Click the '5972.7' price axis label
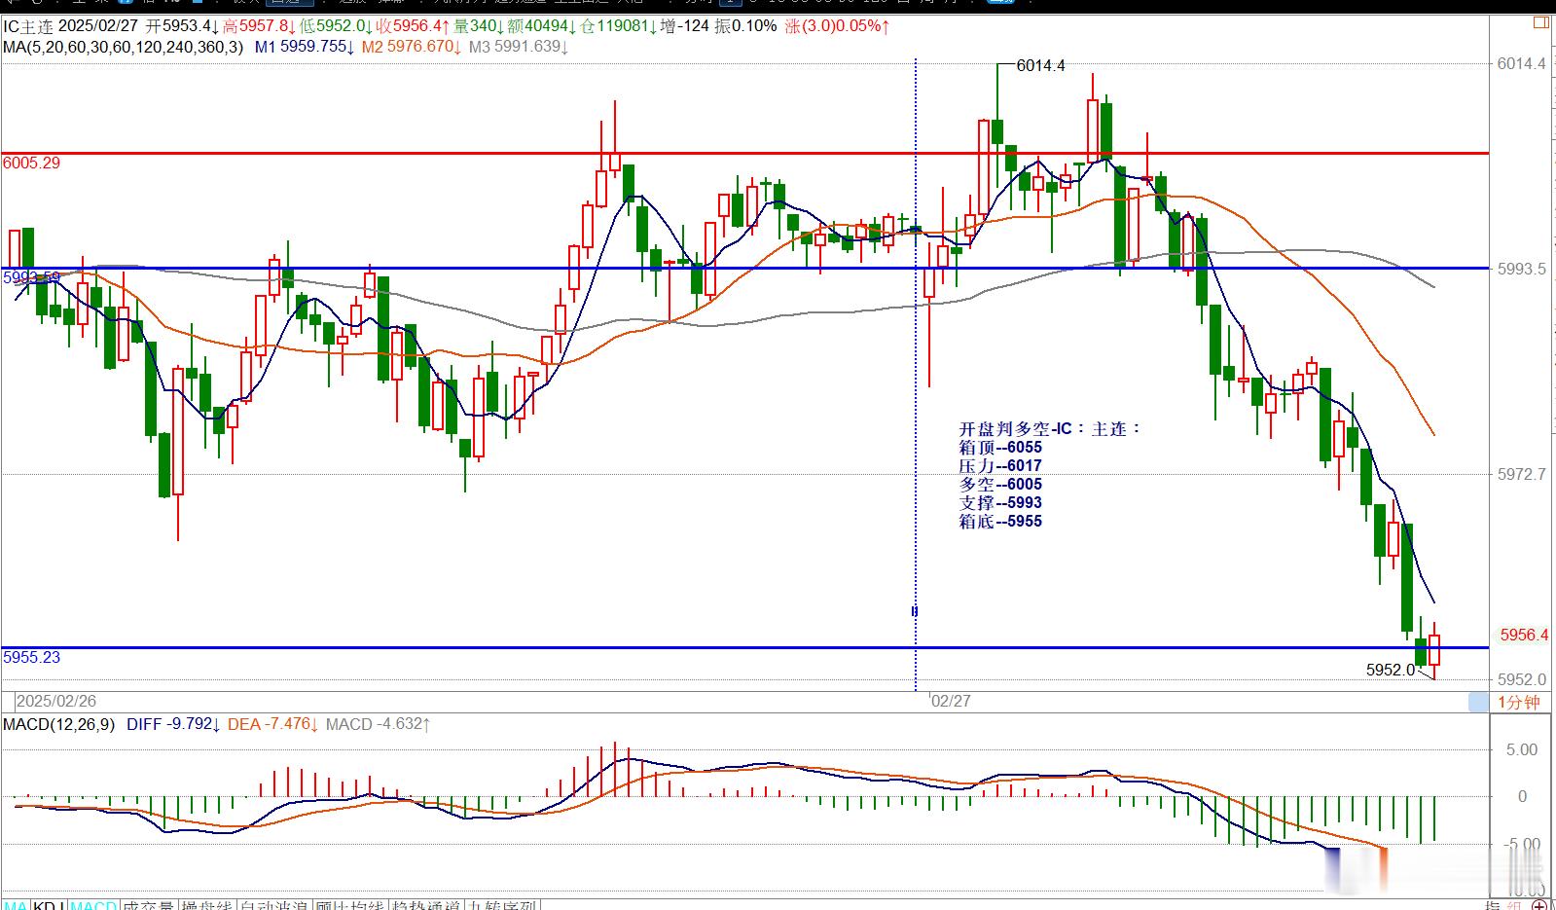 pos(1522,475)
